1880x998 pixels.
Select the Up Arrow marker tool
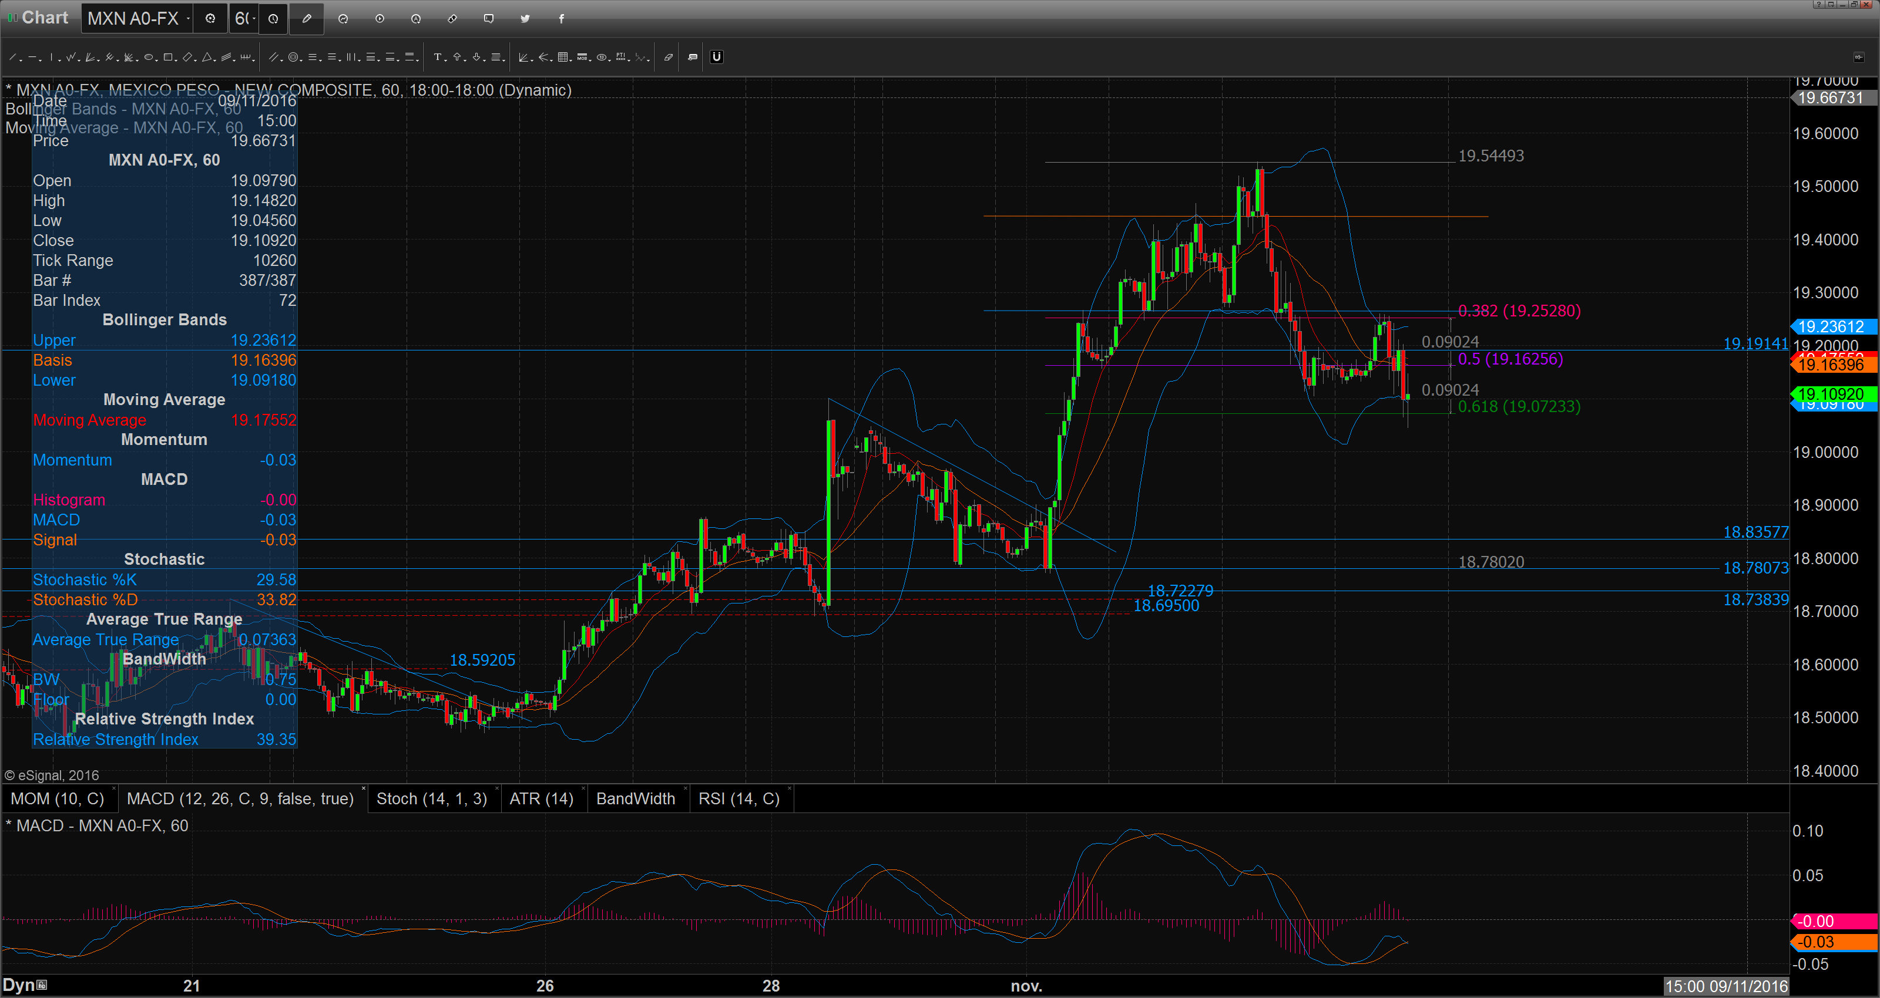click(x=457, y=57)
